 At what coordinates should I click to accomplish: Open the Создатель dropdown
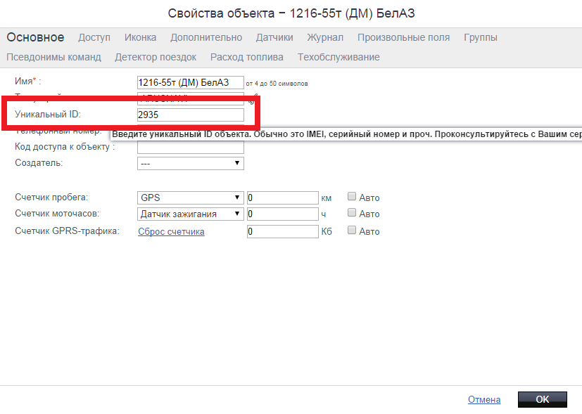click(190, 163)
